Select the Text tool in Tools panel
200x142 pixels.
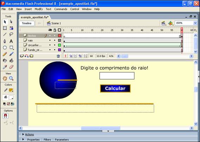coord(11,41)
